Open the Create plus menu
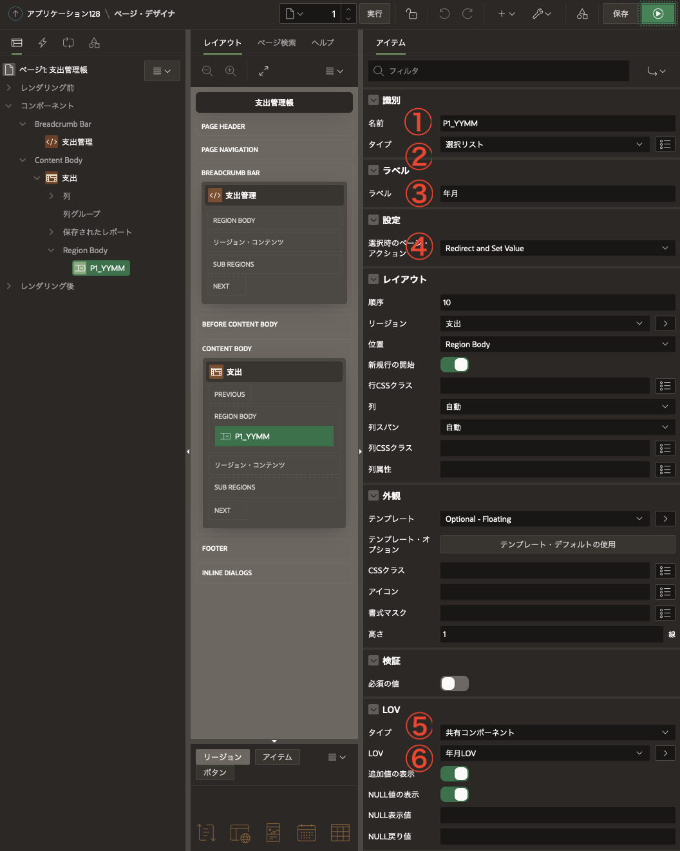 point(506,14)
